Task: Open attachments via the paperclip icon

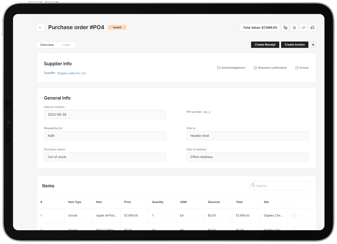Action: point(294,28)
